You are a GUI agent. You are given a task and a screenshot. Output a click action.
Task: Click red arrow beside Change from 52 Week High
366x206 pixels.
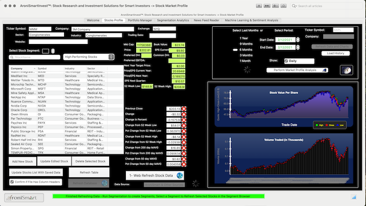click(184, 137)
